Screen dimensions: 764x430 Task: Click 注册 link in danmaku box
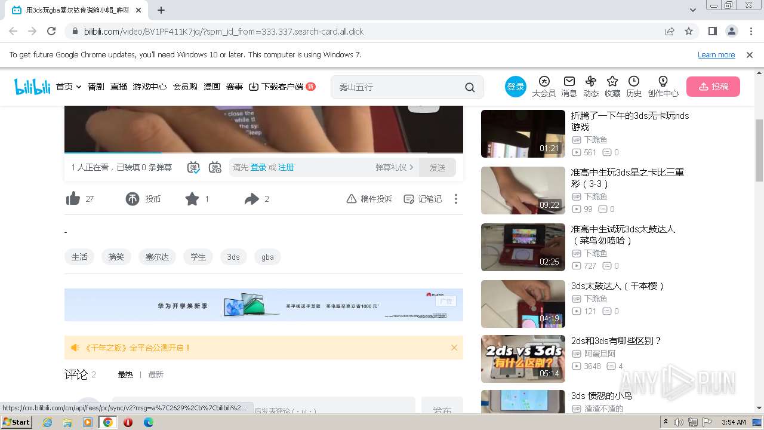286,167
